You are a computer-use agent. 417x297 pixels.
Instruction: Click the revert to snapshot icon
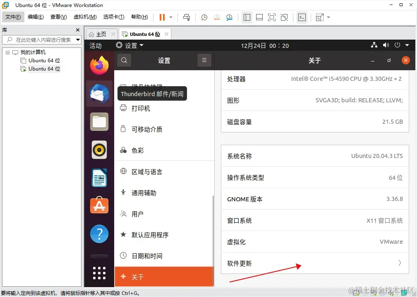click(x=217, y=17)
